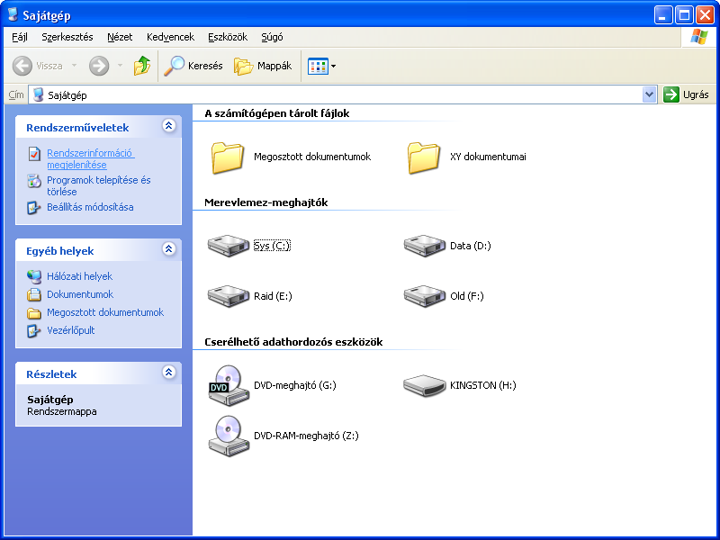This screenshot has height=540, width=720.
Task: Open the address bar dropdown arrow
Action: (649, 94)
